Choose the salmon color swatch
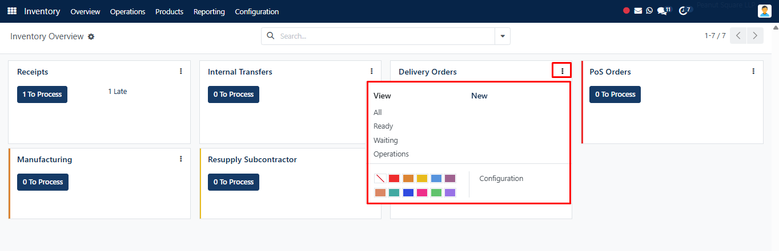This screenshot has width=779, height=251. (380, 192)
